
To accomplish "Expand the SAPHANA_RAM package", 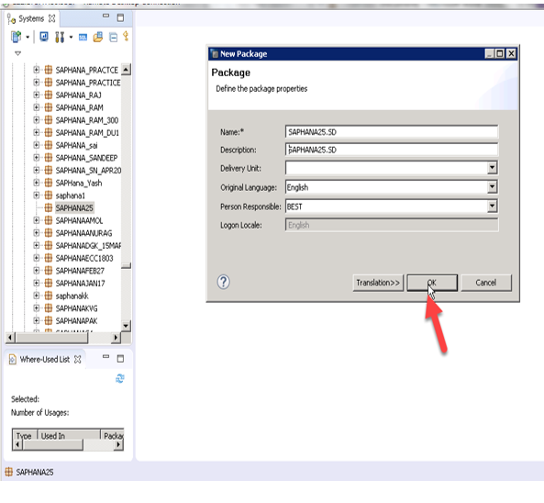I will click(x=36, y=107).
